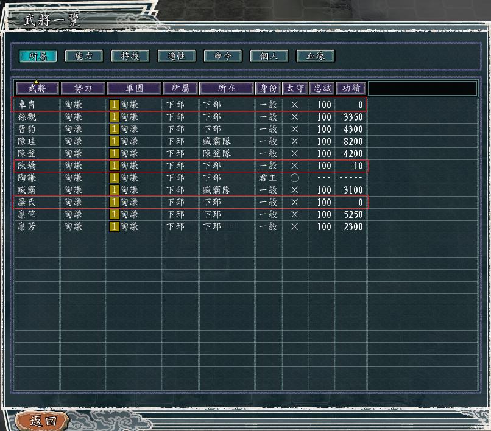Click the merit value 5250
This screenshot has width=491, height=431.
[353, 215]
